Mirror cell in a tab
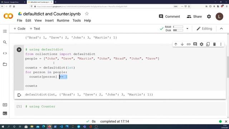 (x=208, y=44)
